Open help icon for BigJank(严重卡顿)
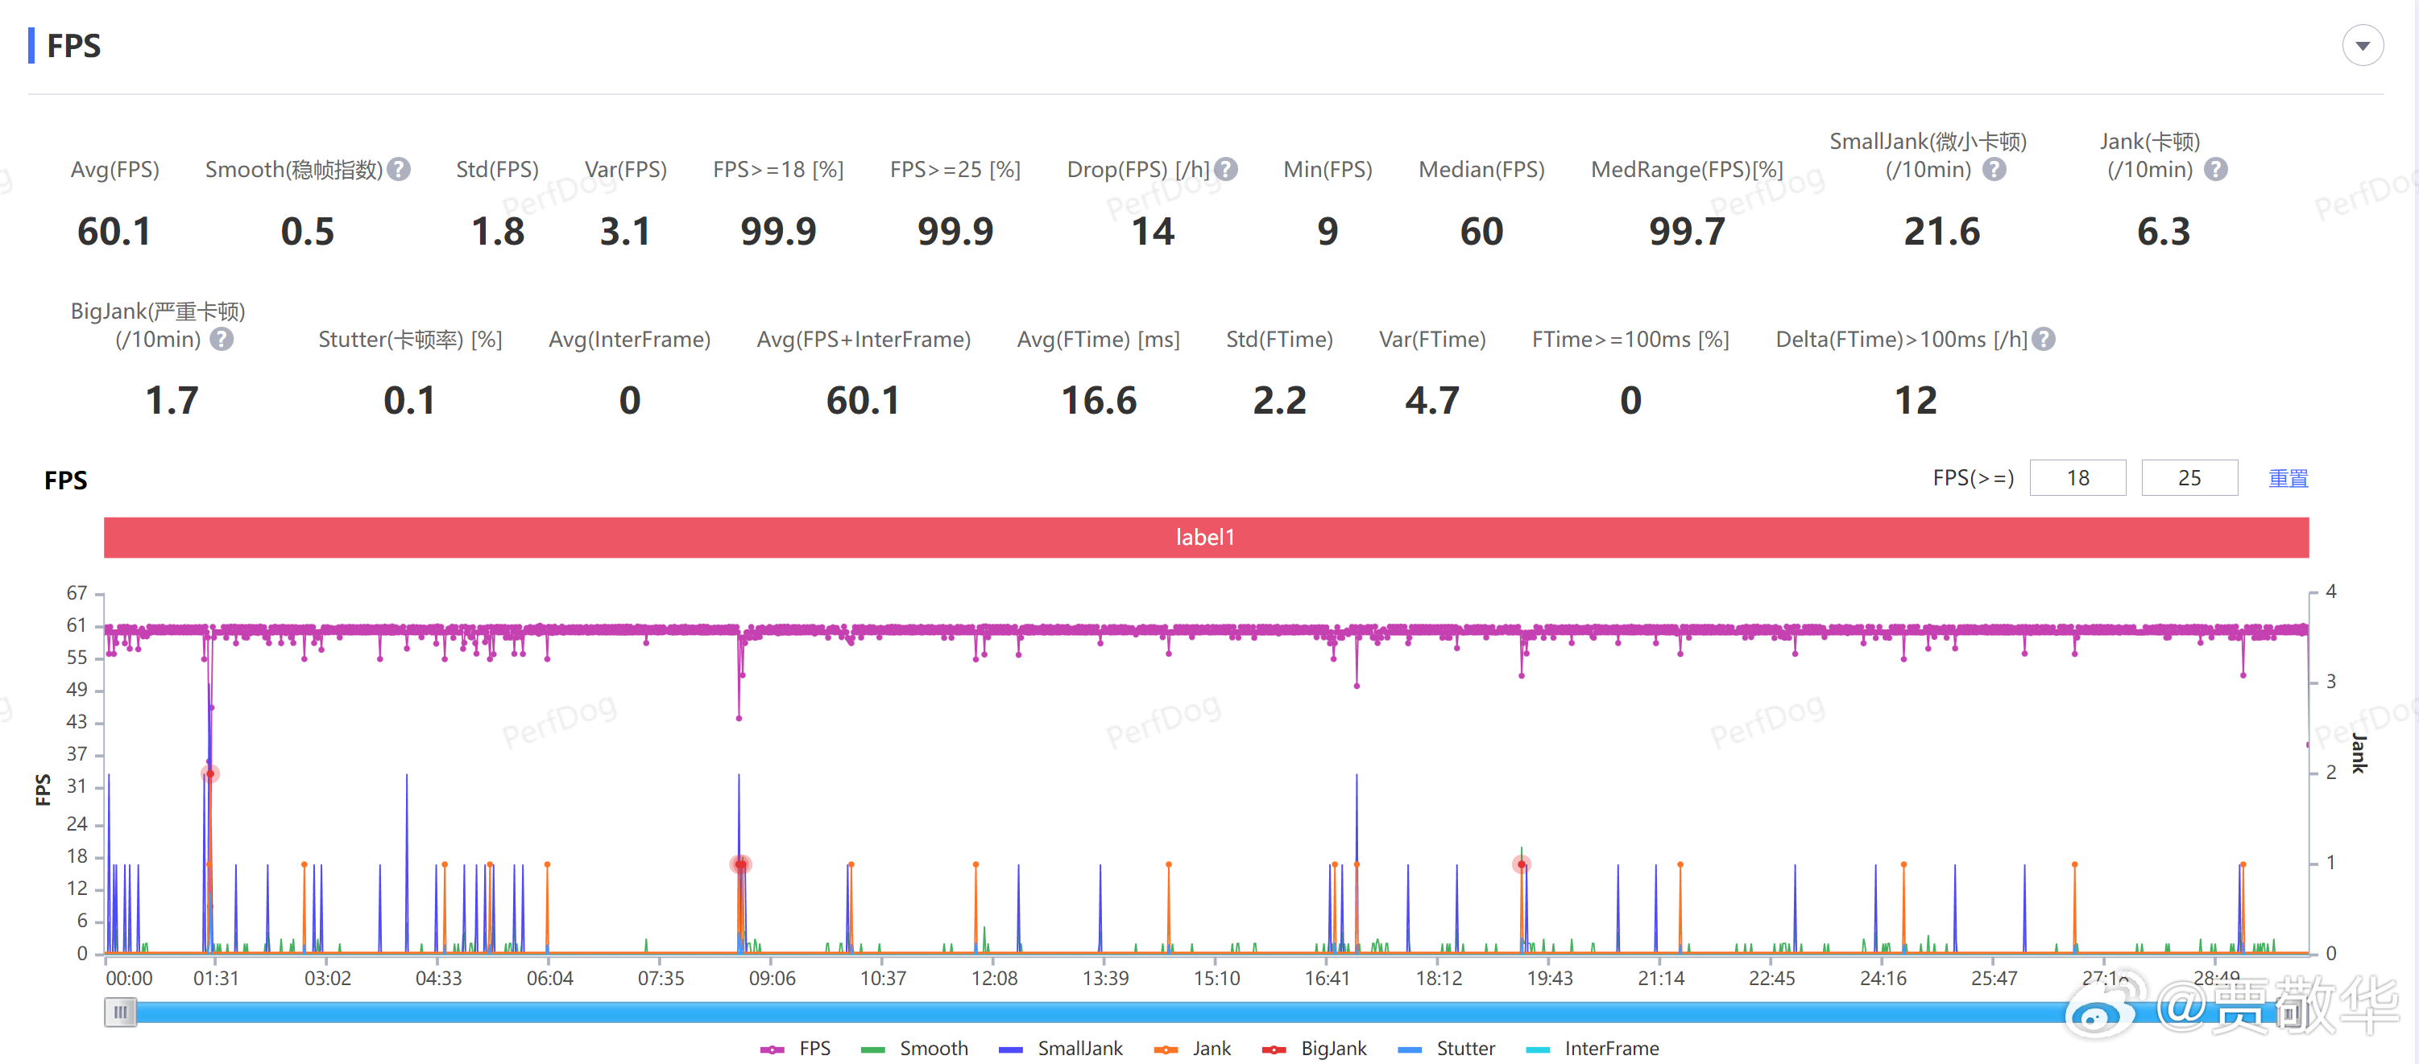 click(x=222, y=339)
